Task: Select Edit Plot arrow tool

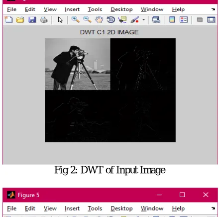Action: tap(60, 20)
